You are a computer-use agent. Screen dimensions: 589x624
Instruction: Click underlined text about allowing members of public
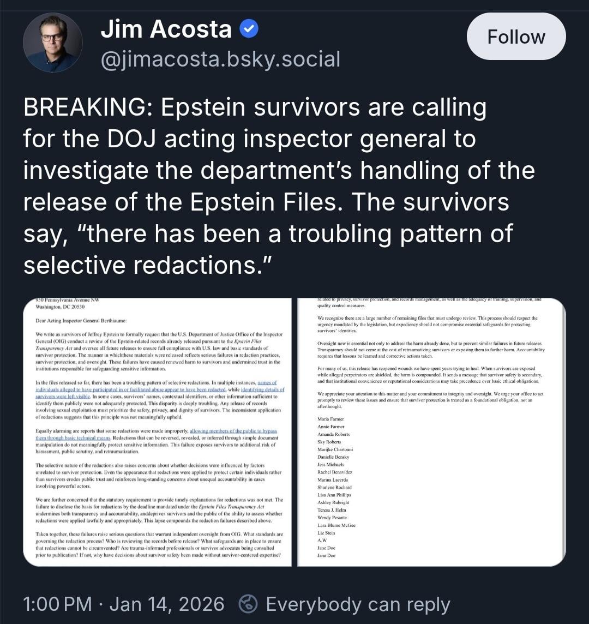[233, 431]
